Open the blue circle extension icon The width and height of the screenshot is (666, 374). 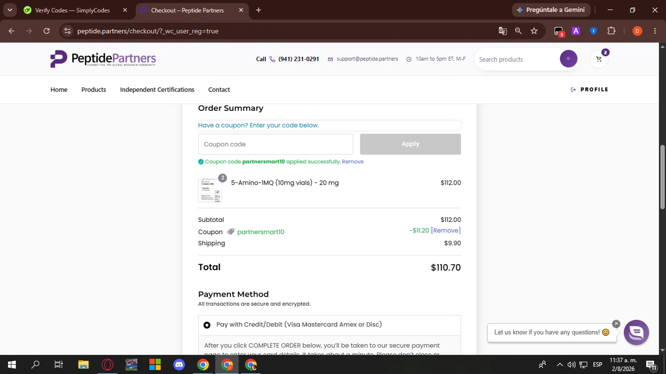593,31
